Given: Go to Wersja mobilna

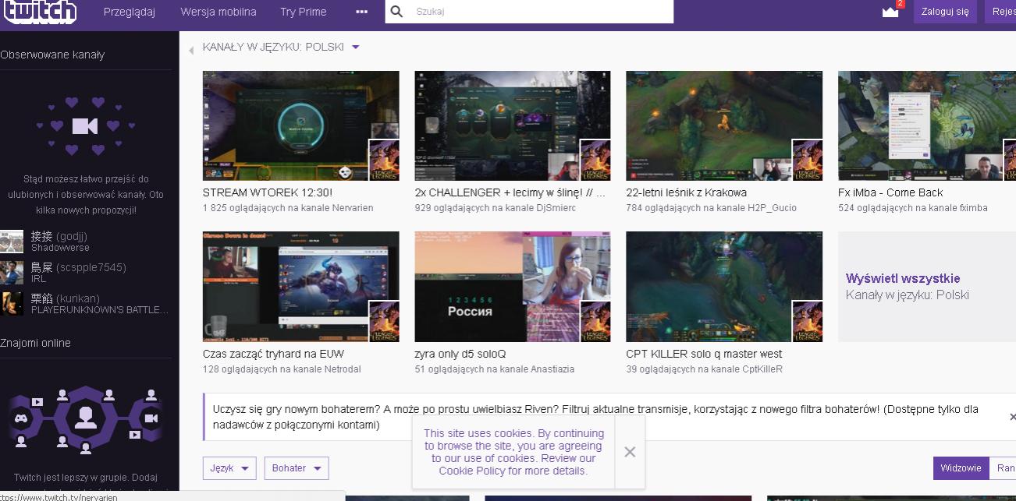Looking at the screenshot, I should coord(218,12).
